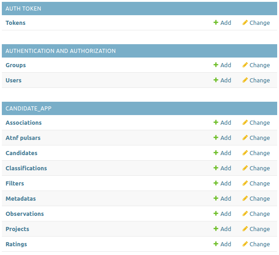Open the Associations model list
This screenshot has height=255, width=279.
tap(24, 122)
